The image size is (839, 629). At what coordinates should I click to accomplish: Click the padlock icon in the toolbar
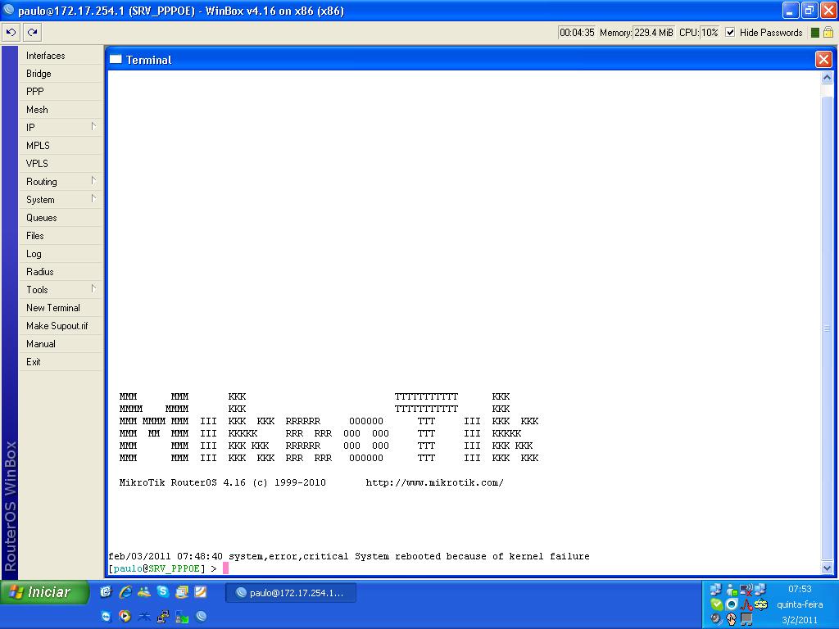pyautogui.click(x=828, y=32)
